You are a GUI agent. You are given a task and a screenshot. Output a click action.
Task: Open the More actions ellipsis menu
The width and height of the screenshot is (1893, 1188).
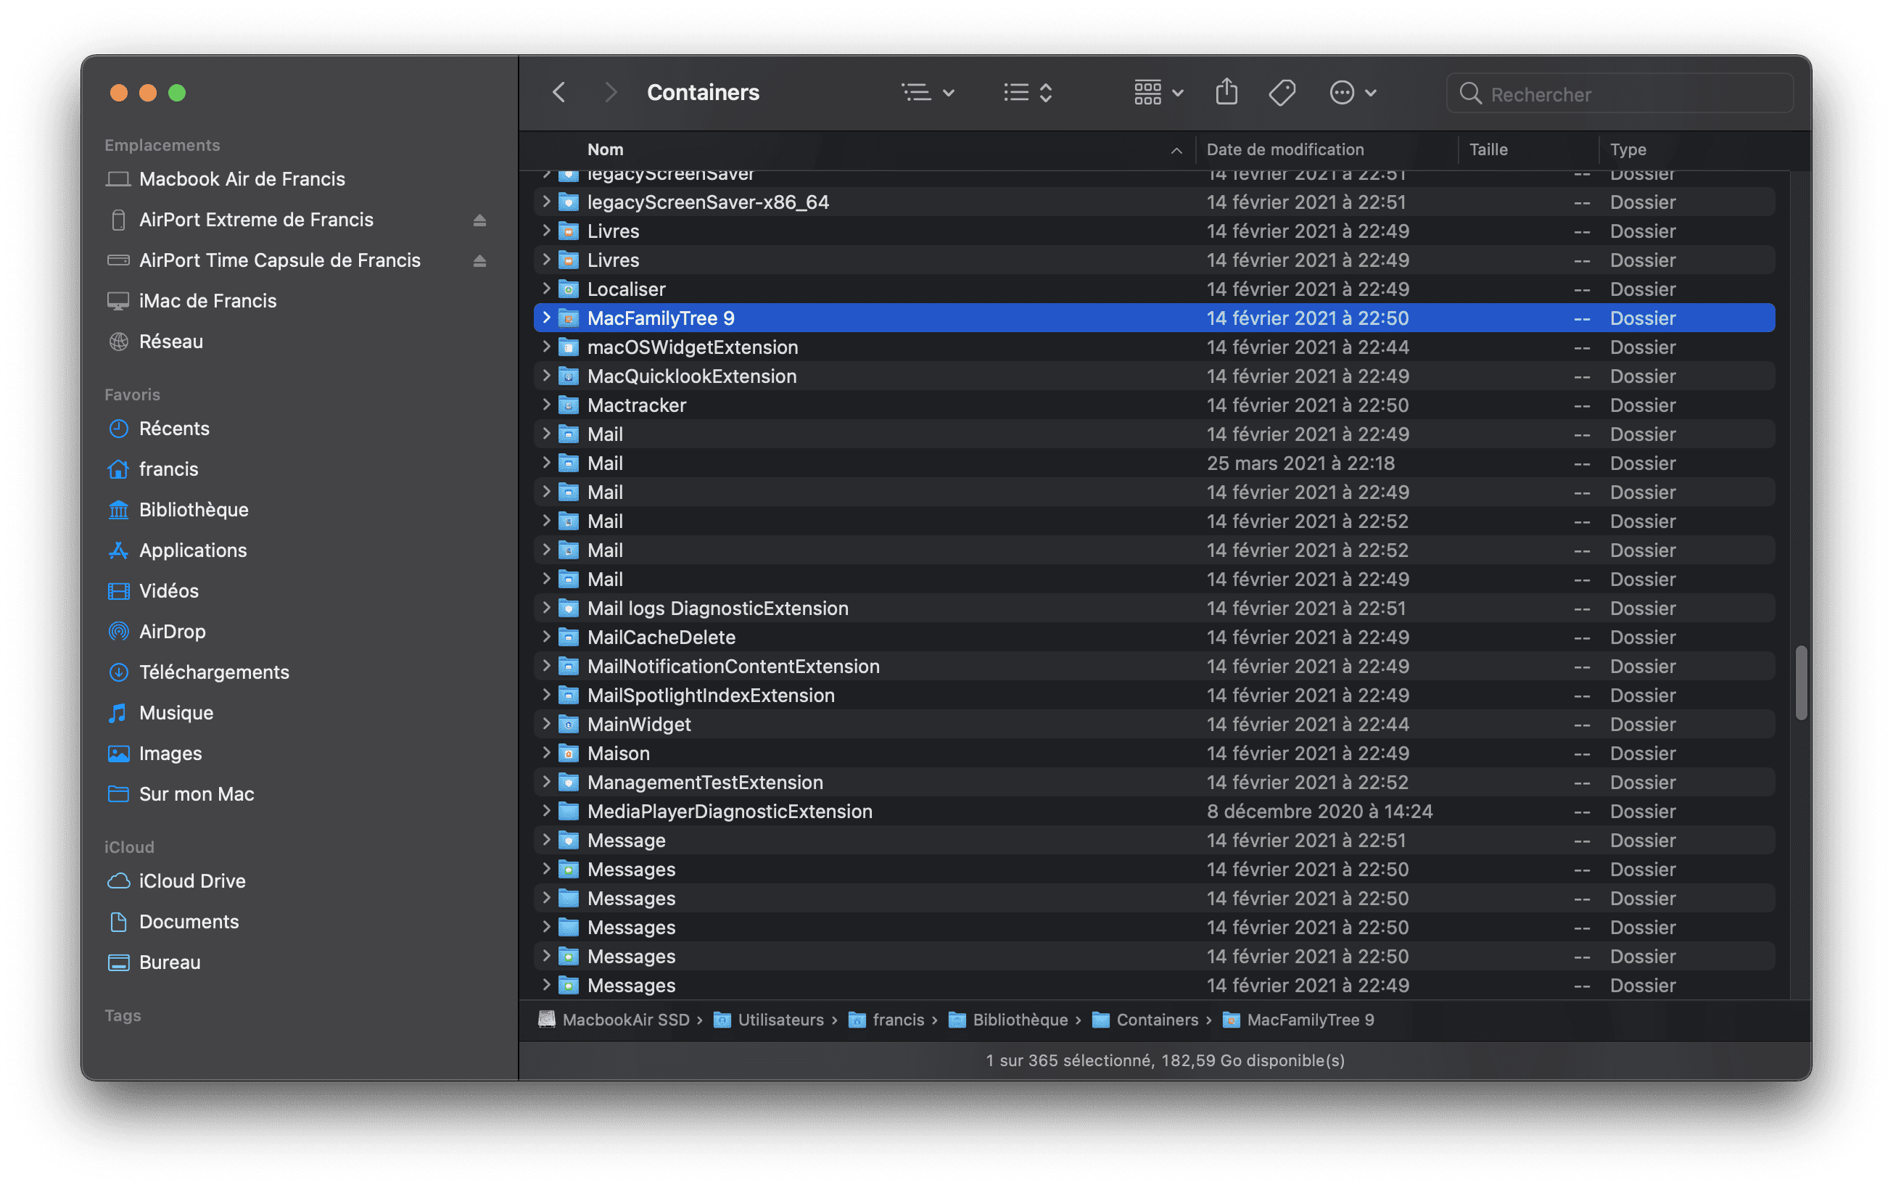tap(1353, 93)
